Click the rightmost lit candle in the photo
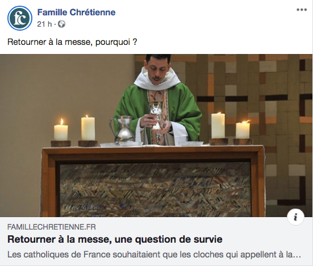Image resolution: width=313 pixels, height=266 pixels. pyautogui.click(x=243, y=130)
